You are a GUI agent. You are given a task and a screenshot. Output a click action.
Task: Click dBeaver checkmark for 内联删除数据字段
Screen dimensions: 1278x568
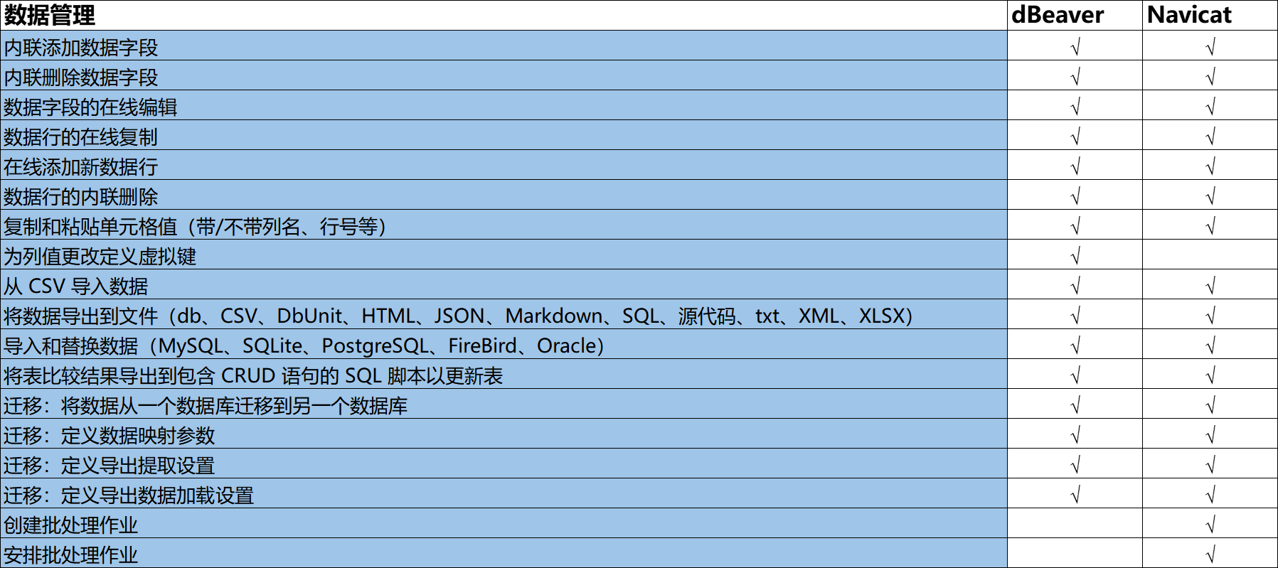(1075, 77)
